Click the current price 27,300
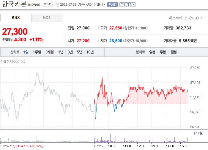Image resolution: width=208 pixels, height=150 pixels. (15, 32)
